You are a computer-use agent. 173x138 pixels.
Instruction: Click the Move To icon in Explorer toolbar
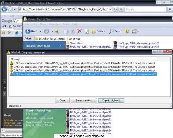click(73, 31)
